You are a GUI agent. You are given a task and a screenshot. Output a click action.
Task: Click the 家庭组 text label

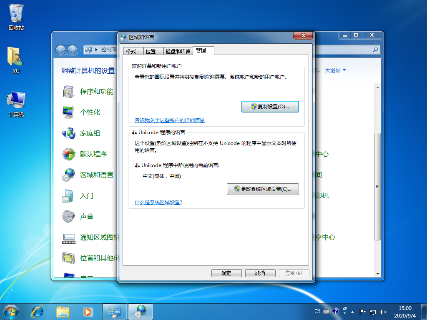[x=90, y=133]
